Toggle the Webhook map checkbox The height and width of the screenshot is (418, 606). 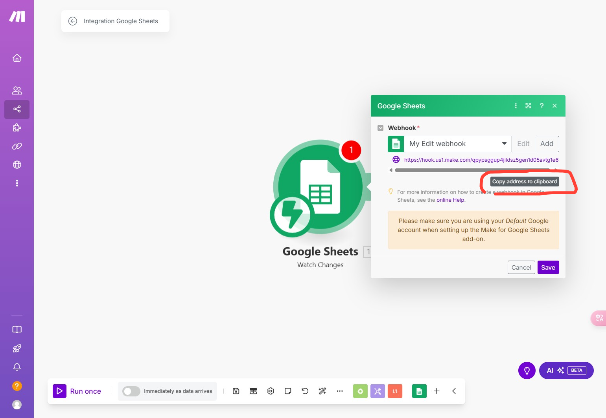[380, 128]
